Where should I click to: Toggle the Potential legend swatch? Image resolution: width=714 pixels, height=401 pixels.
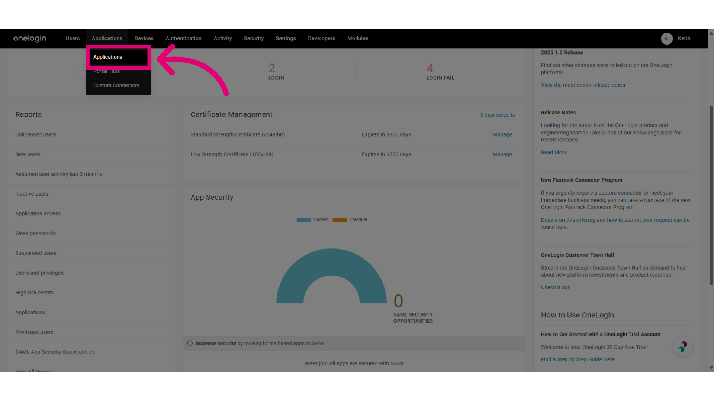(340, 220)
